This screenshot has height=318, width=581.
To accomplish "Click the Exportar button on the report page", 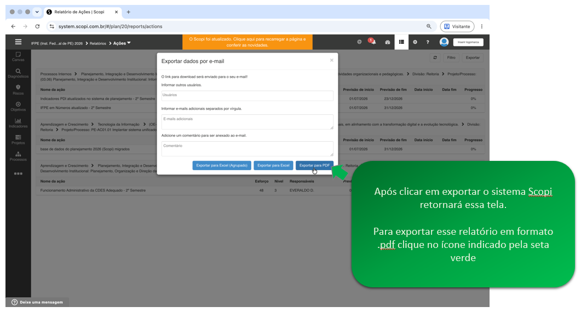I will [x=473, y=58].
